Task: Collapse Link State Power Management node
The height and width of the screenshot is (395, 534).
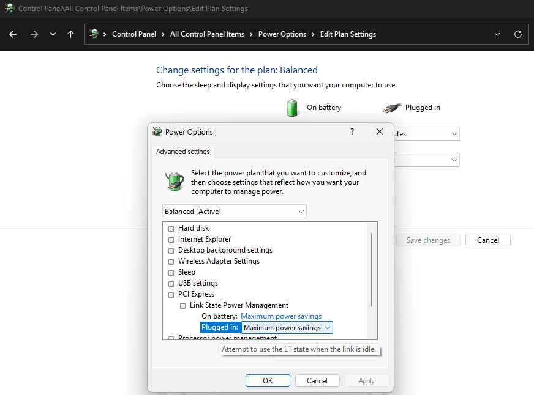Action: point(182,306)
